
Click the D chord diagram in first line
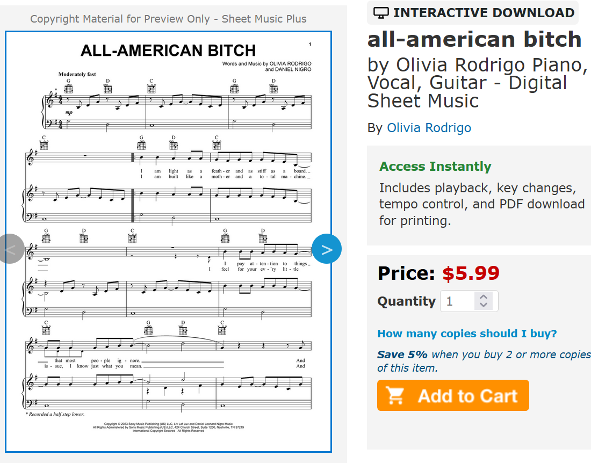point(108,86)
